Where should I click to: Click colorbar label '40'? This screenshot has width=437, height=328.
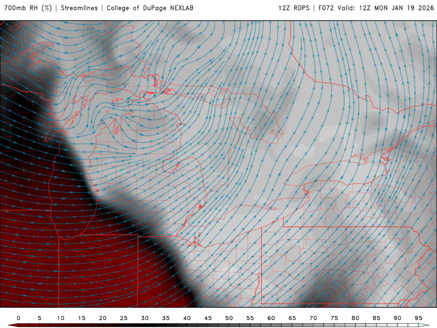pos(187,318)
